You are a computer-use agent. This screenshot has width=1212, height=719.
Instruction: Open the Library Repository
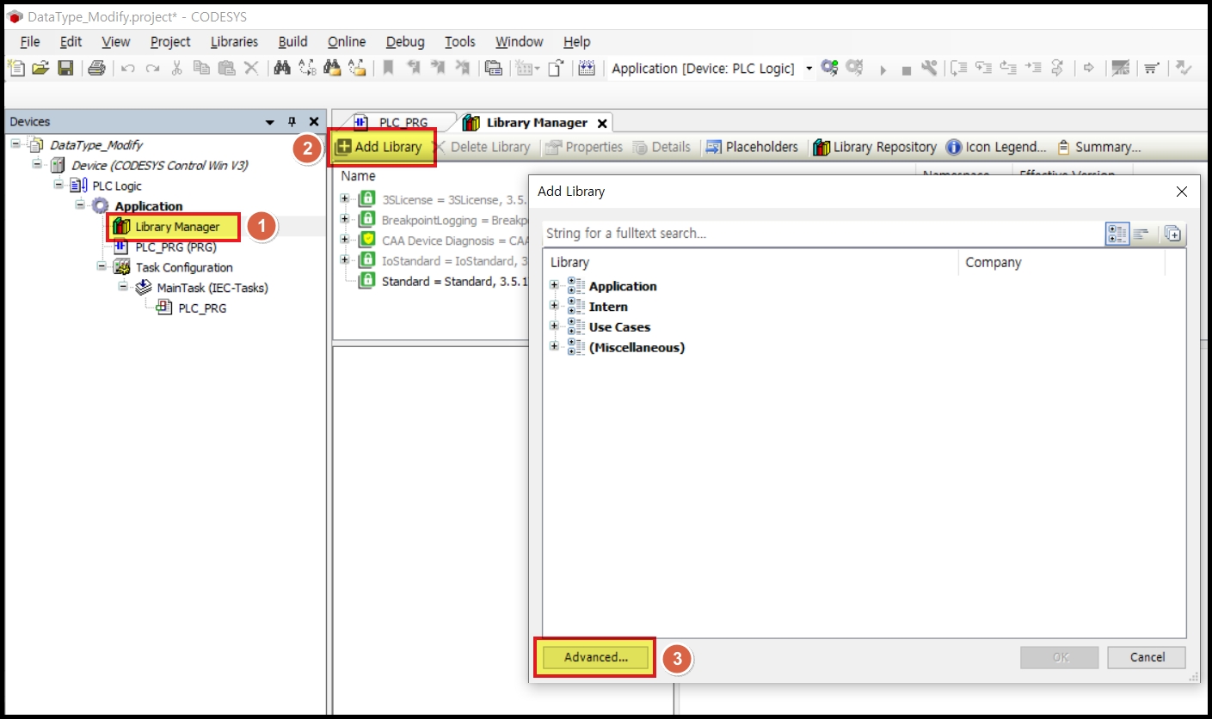(x=875, y=147)
